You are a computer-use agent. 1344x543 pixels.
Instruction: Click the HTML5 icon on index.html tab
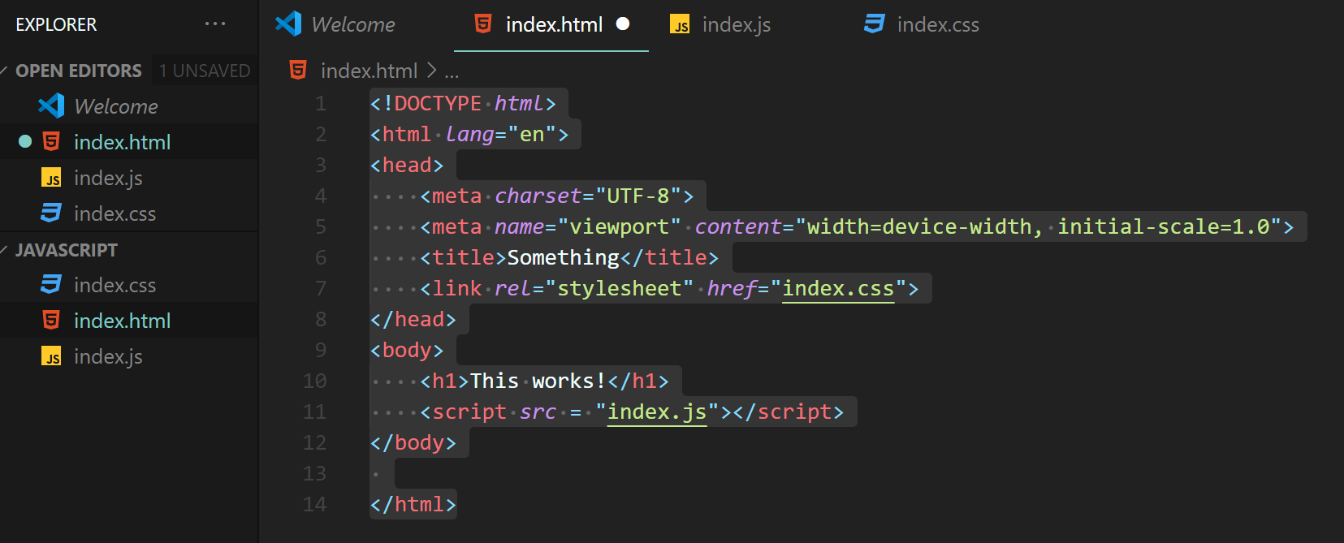[483, 24]
